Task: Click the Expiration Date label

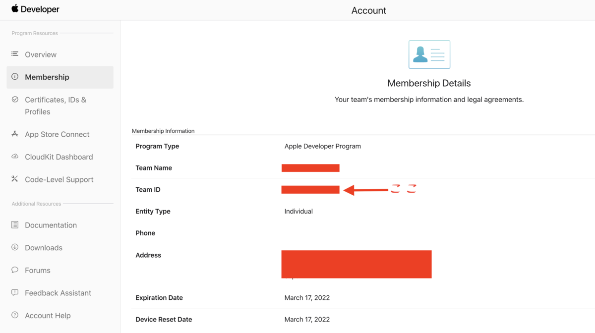Action: 159,298
